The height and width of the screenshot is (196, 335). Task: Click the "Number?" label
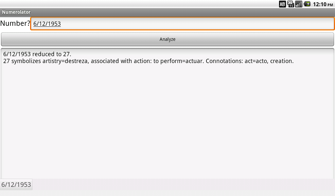[15, 23]
